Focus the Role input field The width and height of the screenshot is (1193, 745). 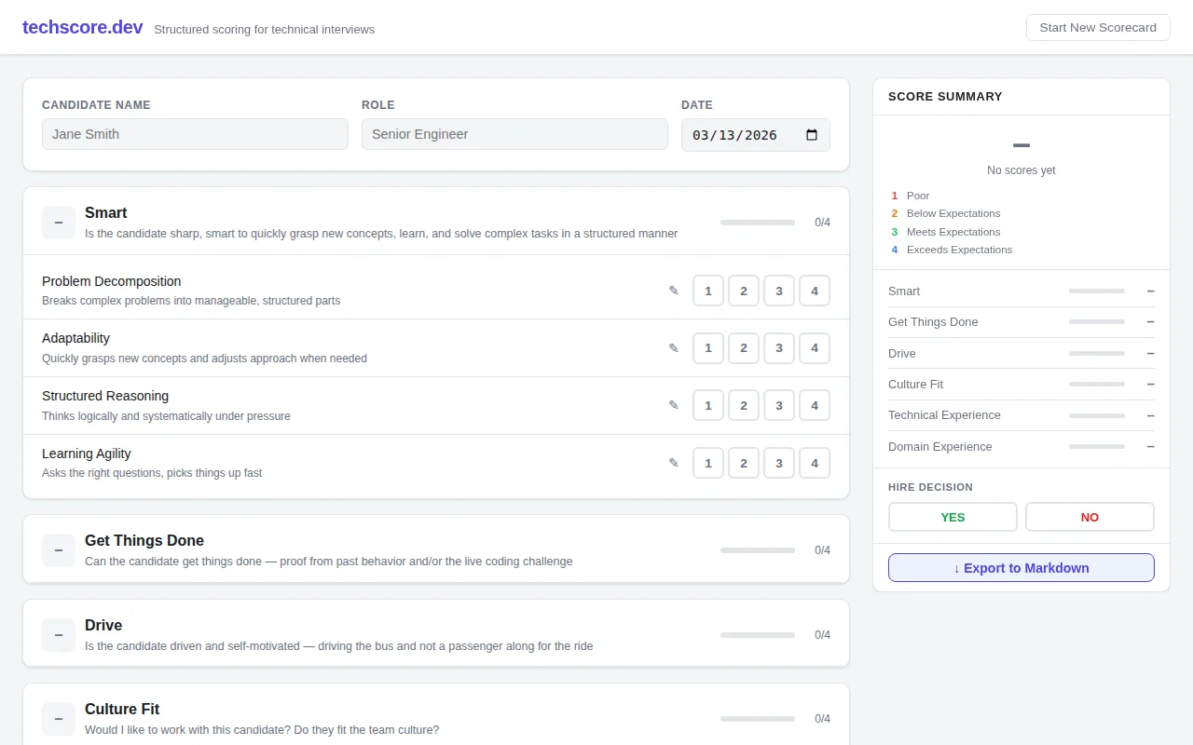(514, 134)
